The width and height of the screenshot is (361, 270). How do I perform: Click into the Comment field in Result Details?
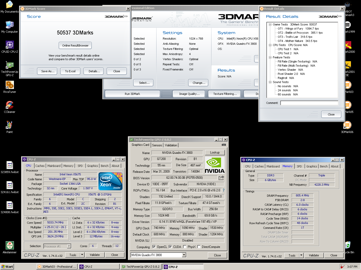point(309,103)
